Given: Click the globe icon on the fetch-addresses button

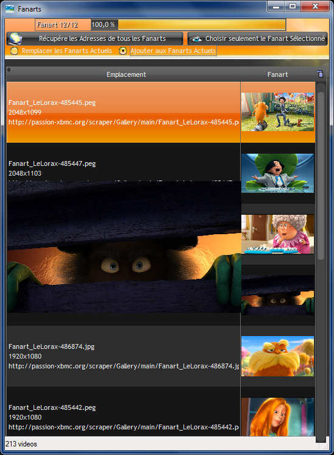Looking at the screenshot, I should (16, 38).
